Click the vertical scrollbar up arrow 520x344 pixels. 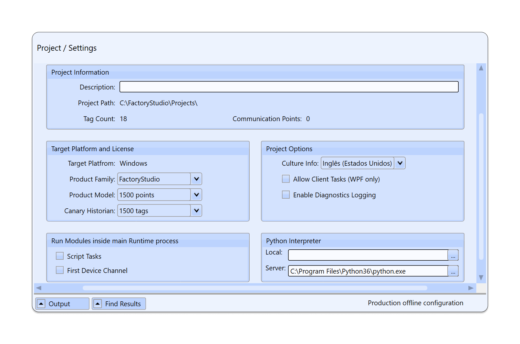(481, 68)
